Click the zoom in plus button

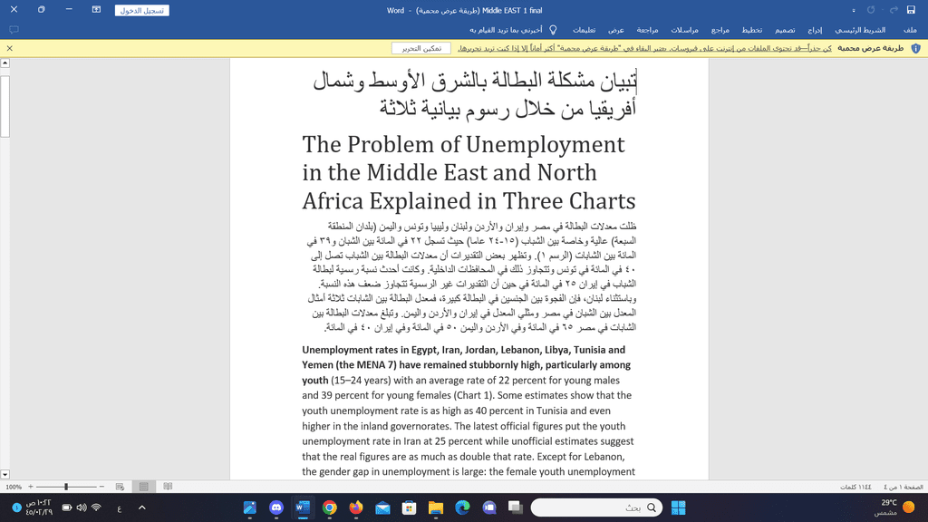[31, 487]
